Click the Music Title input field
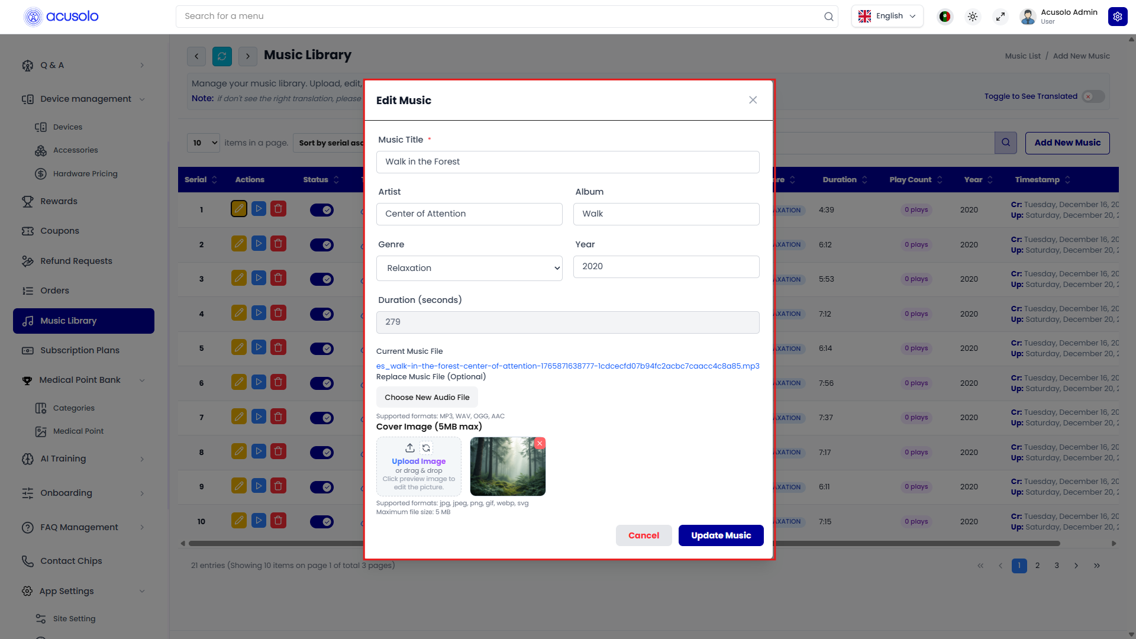Viewport: 1136px width, 639px height. click(x=567, y=162)
